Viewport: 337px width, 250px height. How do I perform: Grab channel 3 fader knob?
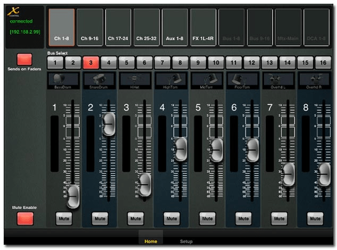pyautogui.click(x=145, y=185)
